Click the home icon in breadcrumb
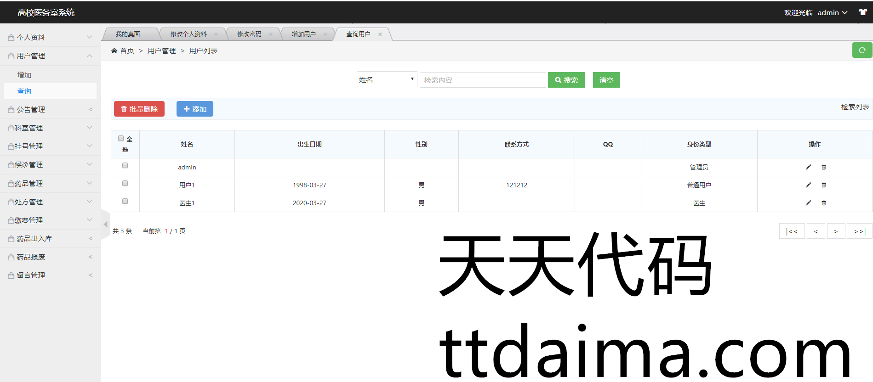 (x=114, y=51)
